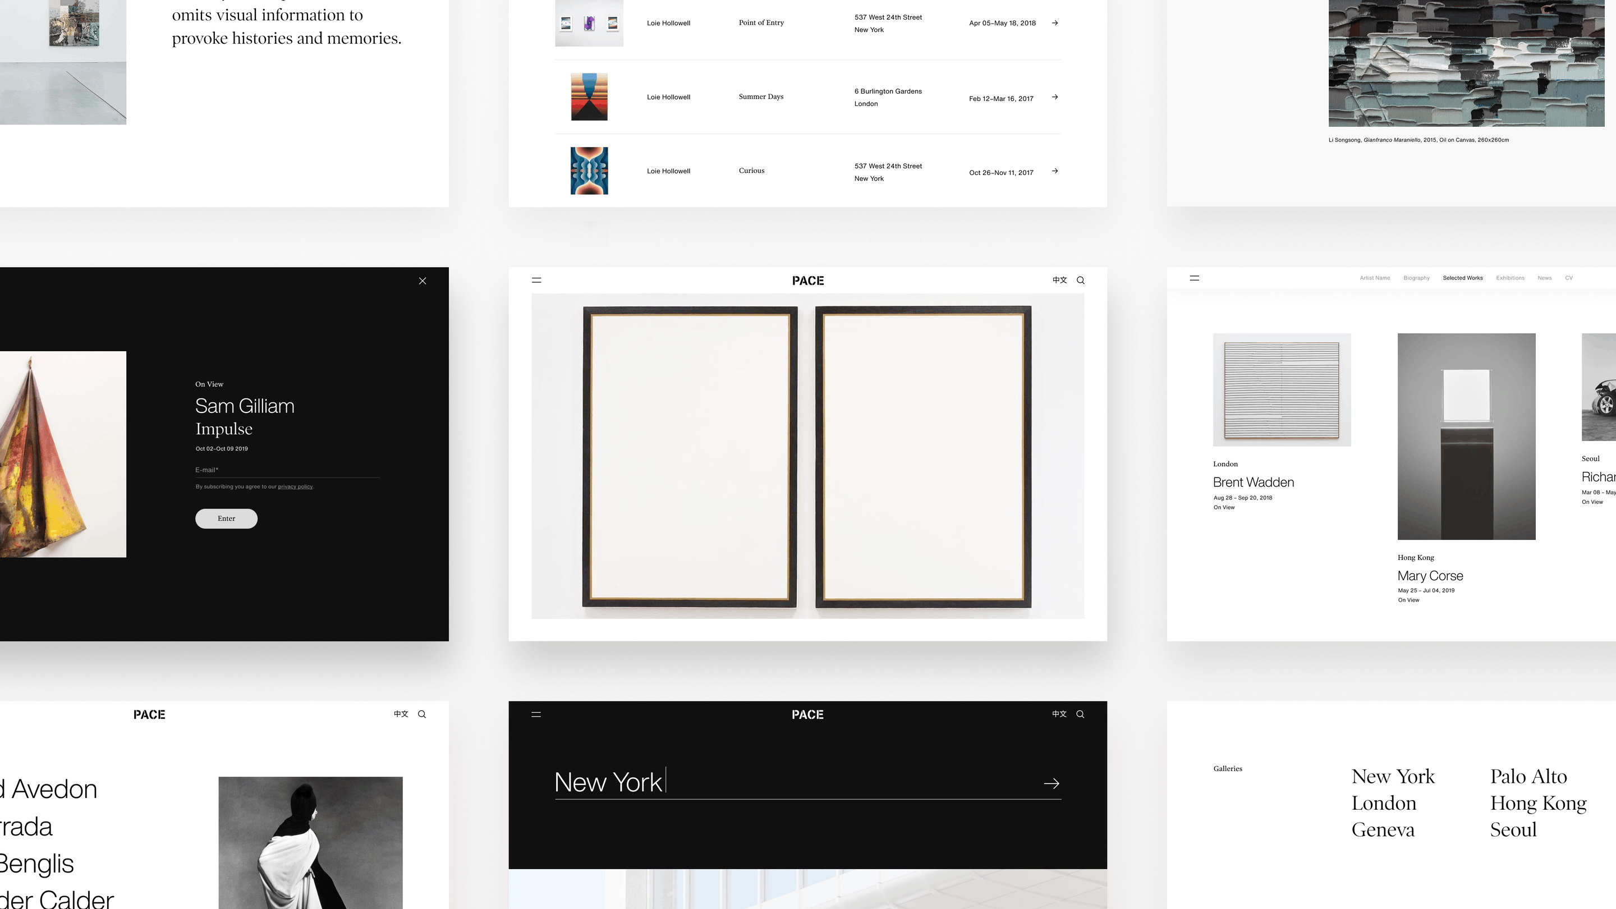Open hamburger menu on black PACE page
Screen dimensions: 1616x909
click(536, 714)
